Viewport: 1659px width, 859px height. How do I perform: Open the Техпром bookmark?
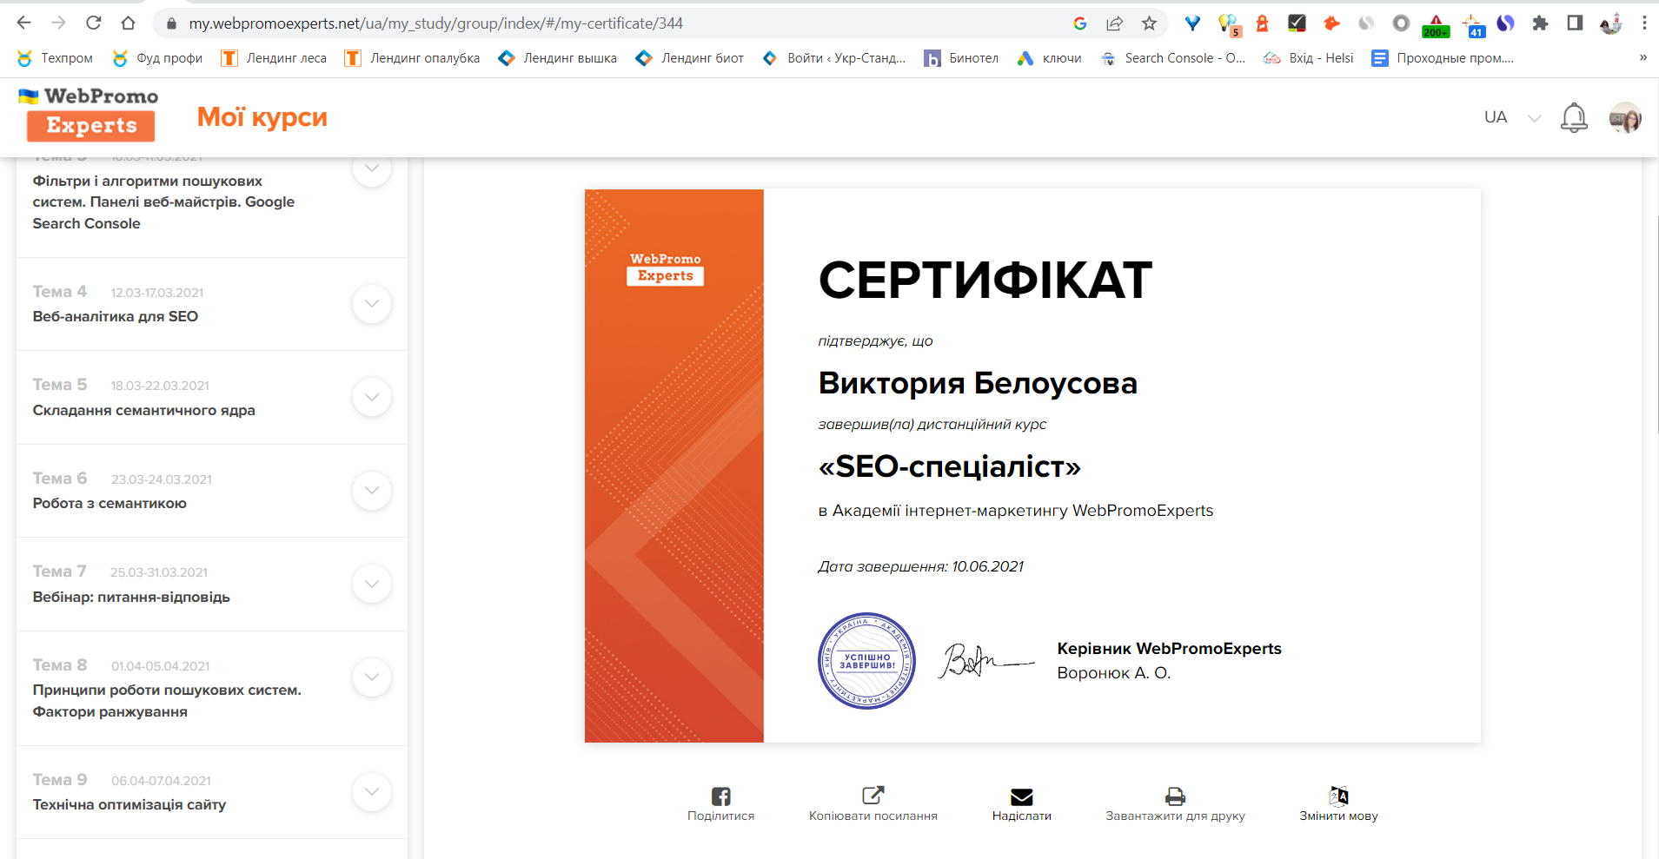(55, 58)
